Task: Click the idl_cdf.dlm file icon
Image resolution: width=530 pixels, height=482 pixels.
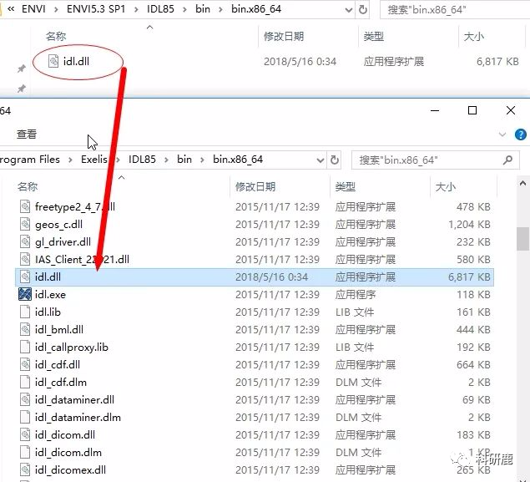Action: coord(25,383)
